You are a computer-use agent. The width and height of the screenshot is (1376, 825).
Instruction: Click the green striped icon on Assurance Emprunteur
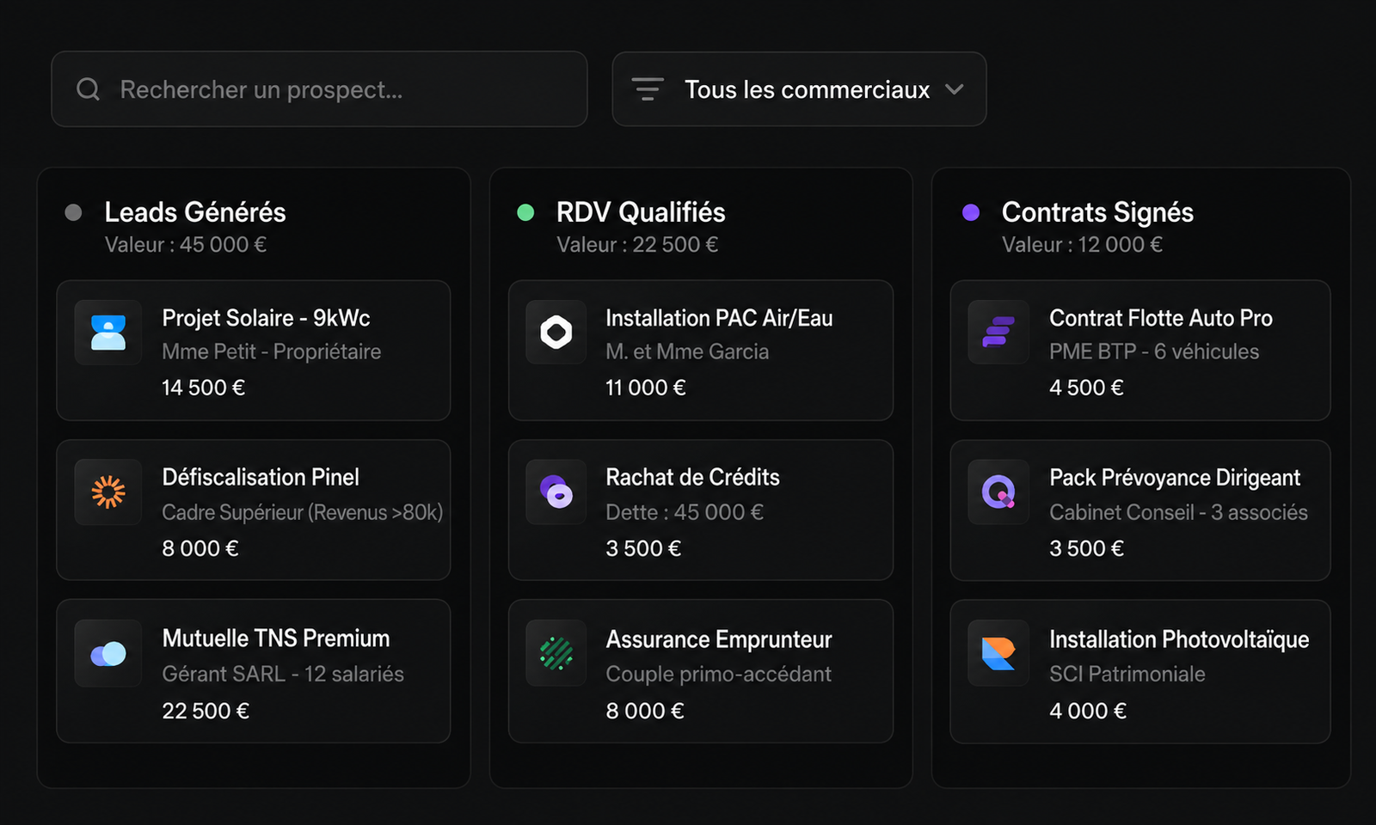(556, 653)
